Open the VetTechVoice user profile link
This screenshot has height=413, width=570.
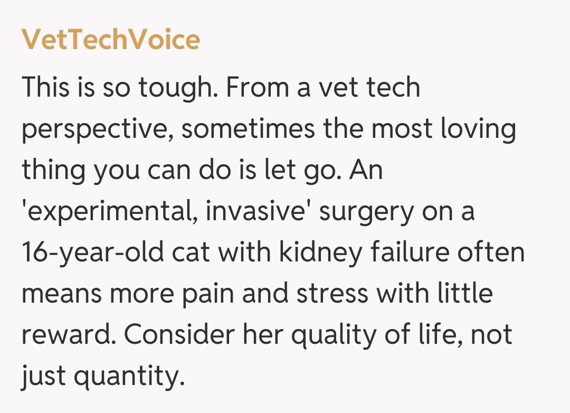111,40
